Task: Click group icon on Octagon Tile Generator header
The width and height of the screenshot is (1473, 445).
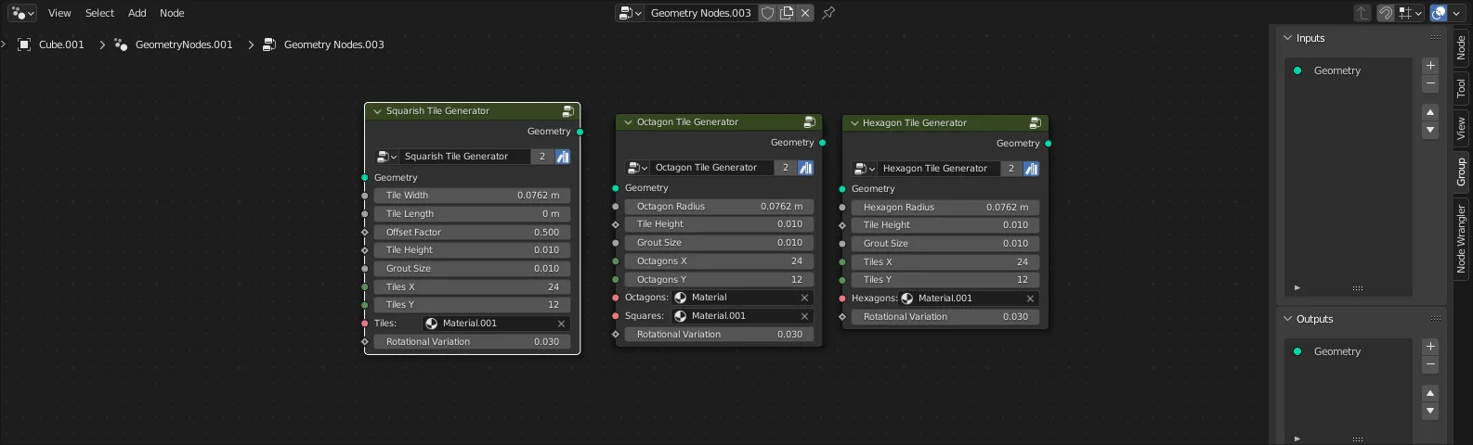Action: pos(809,122)
